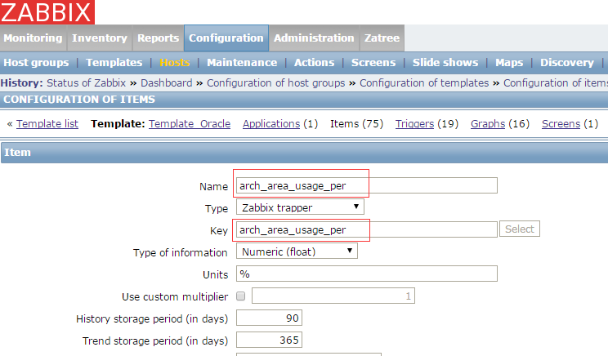The width and height of the screenshot is (608, 356).
Task: Click the Template list link
Action: click(47, 124)
